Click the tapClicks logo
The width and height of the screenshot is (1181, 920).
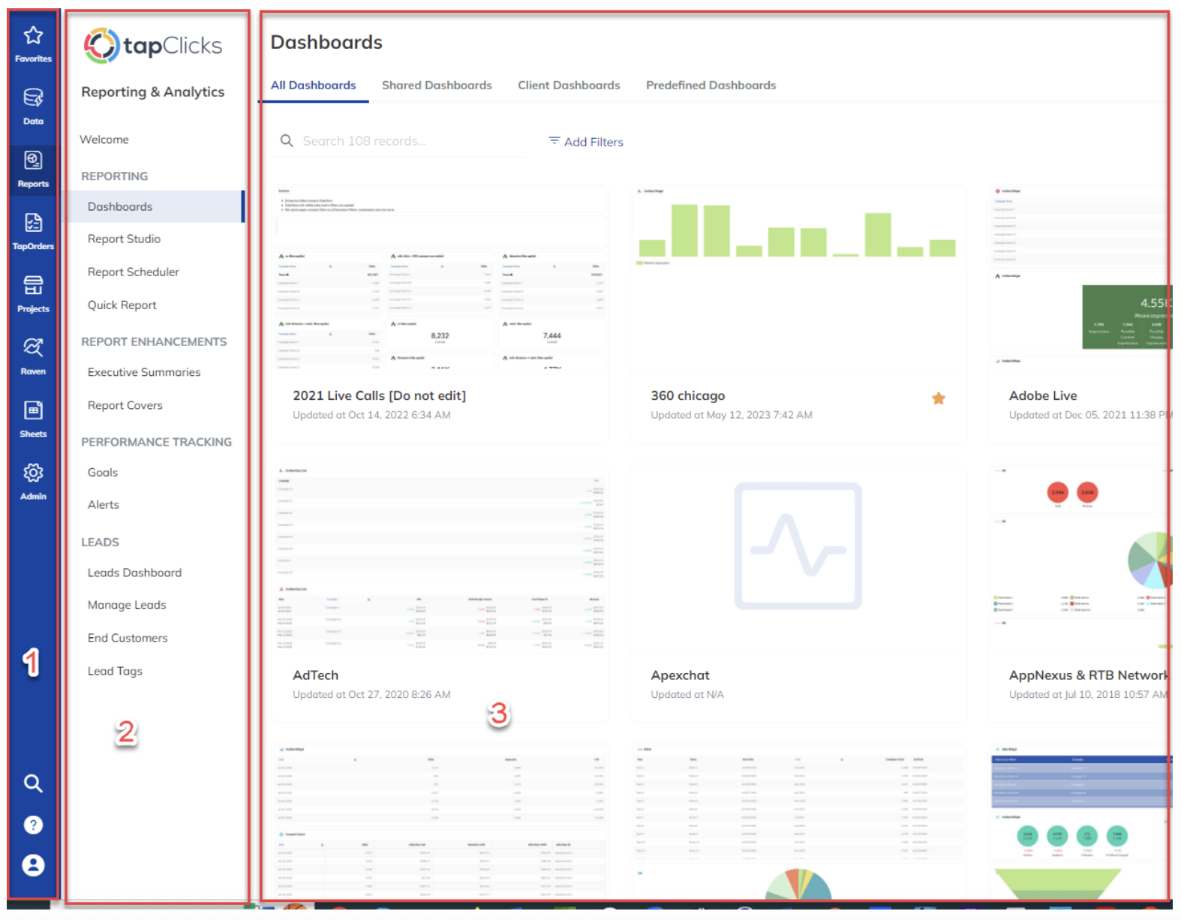[153, 46]
